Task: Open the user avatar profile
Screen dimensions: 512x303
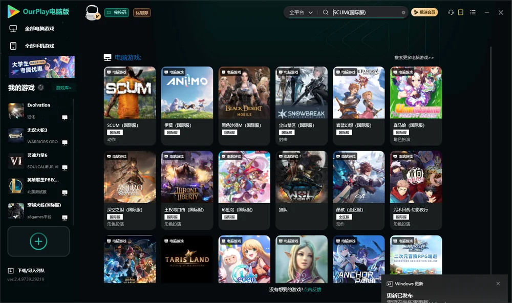Action: tap(92, 12)
